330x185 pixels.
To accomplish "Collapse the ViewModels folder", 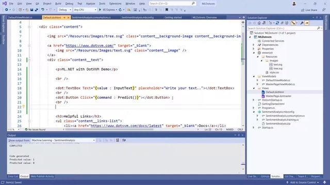I will (x=254, y=77).
